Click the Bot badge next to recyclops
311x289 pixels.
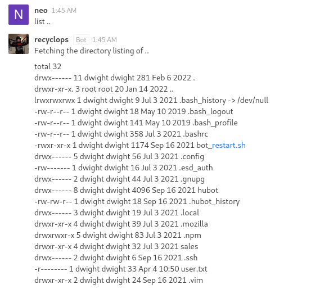click(x=81, y=40)
